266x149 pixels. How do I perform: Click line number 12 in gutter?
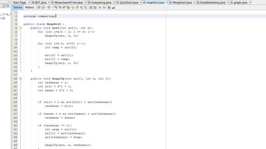pyautogui.click(x=15, y=55)
